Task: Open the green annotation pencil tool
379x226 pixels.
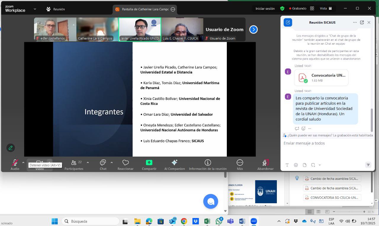Action: (11, 148)
